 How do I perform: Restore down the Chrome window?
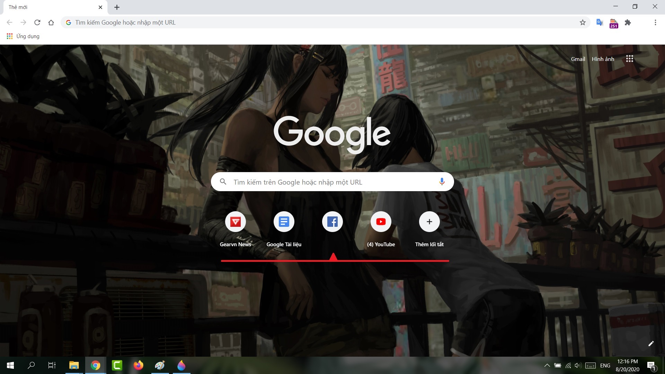[x=635, y=7]
